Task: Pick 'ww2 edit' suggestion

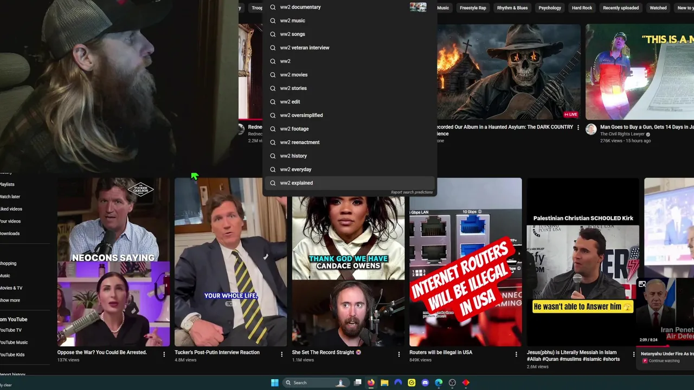Action: click(x=349, y=102)
